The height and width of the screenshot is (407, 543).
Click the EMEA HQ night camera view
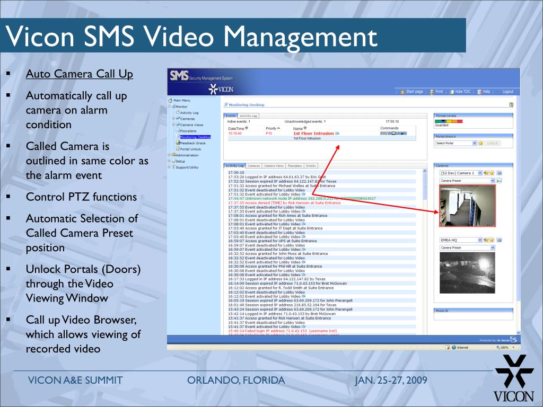point(467,273)
